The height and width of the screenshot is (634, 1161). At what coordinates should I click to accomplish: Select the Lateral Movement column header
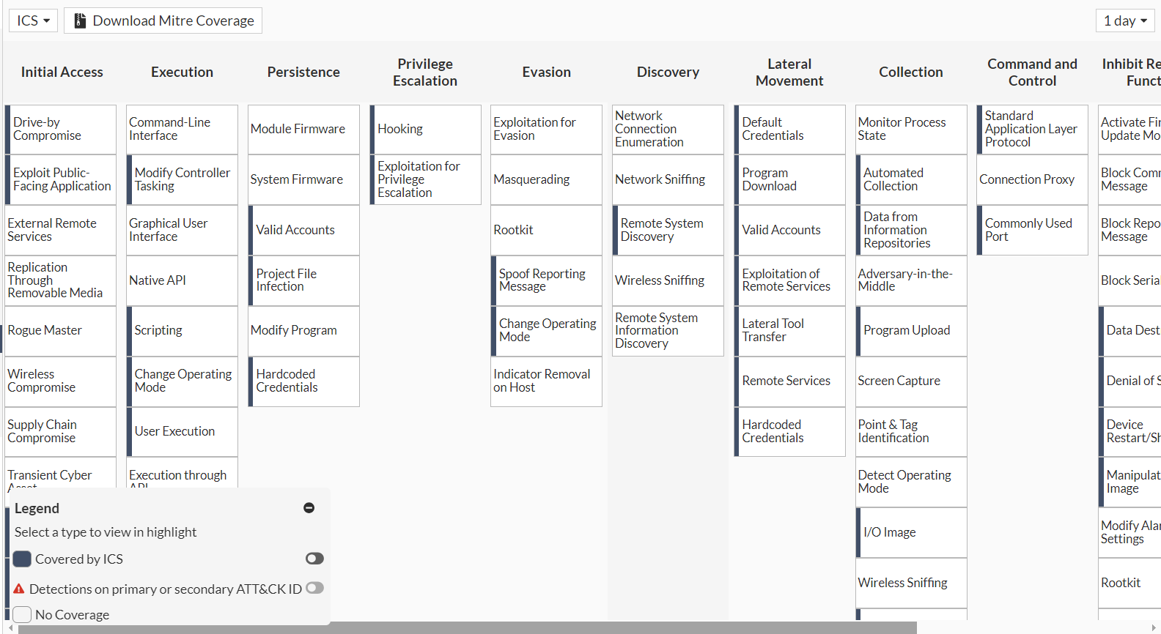[789, 72]
